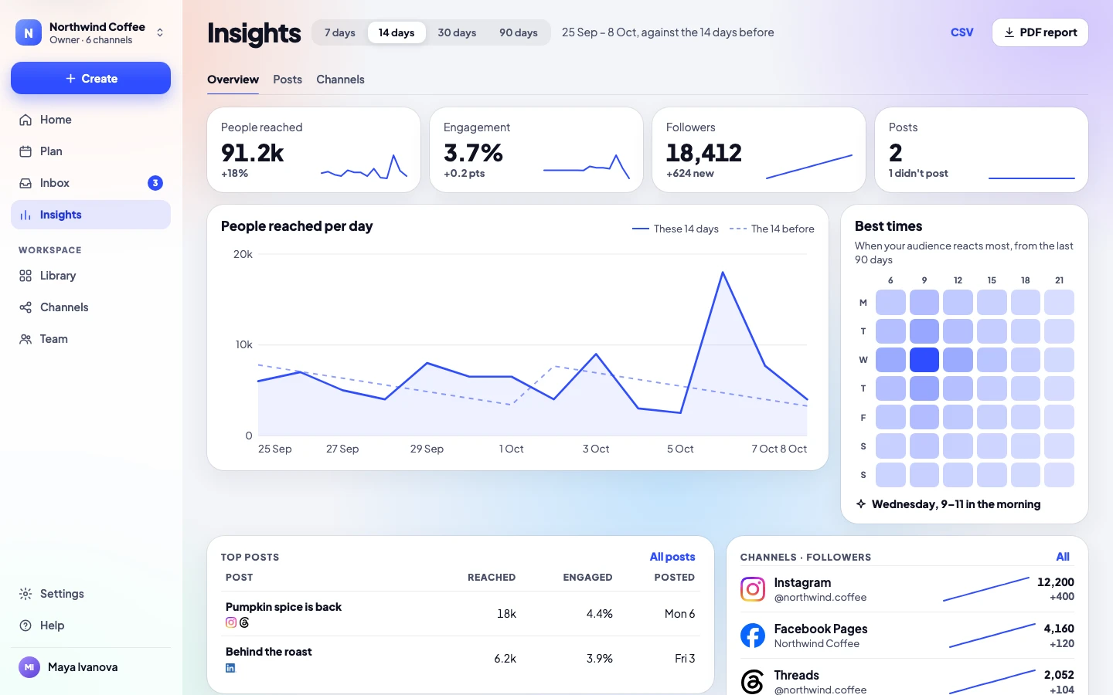The height and width of the screenshot is (695, 1113).
Task: Sort top posts by REACHED column
Action: point(492,578)
